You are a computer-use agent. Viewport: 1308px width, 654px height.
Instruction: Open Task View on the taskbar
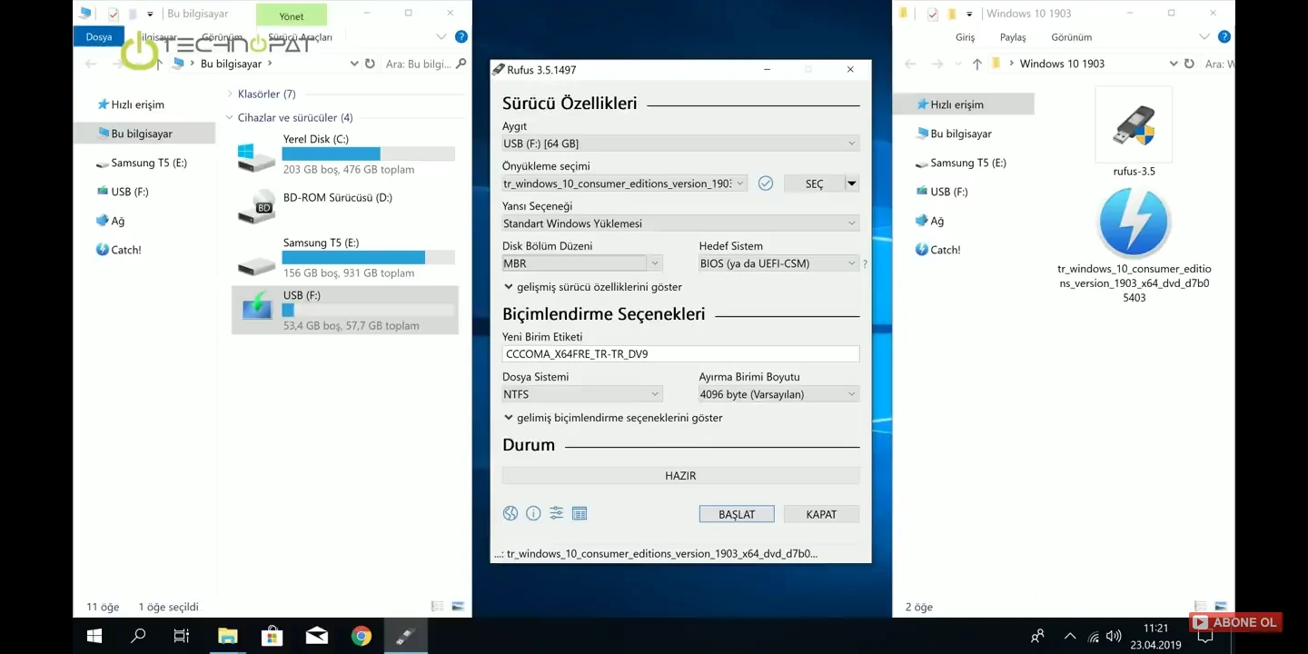click(182, 636)
